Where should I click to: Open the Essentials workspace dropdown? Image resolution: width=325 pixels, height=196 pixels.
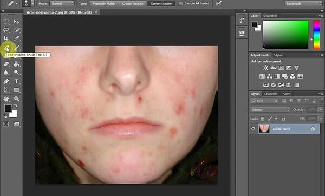tap(303, 4)
